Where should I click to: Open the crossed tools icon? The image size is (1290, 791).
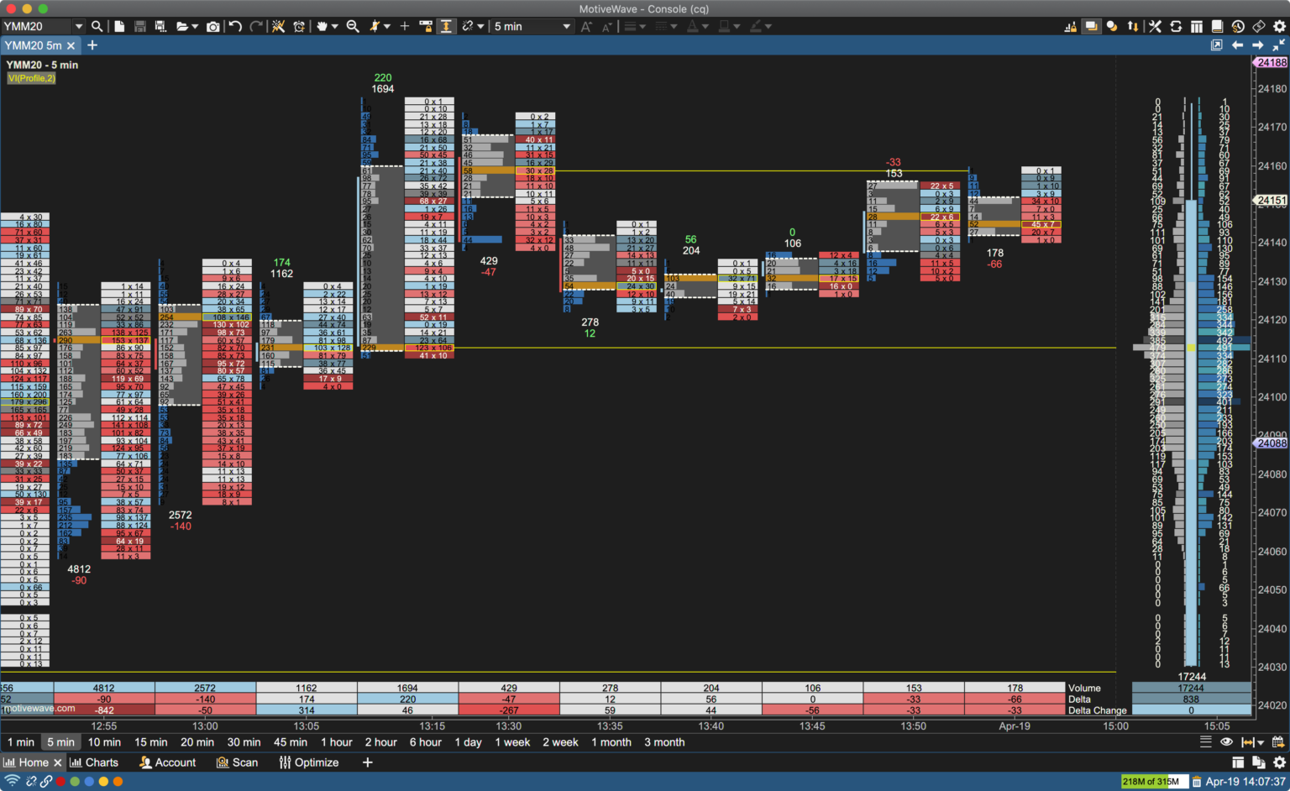tap(1156, 26)
